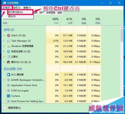The width and height of the screenshot is (125, 114).
Task: Expand the 腾讯QQ (32 位) (3) row
Action: click(4, 62)
